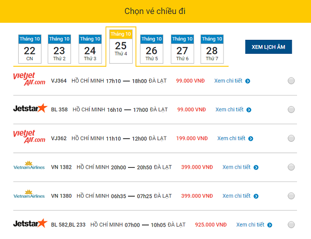Switch to the date tab 26 Thứ 5
Image resolution: width=311 pixels, height=239 pixels.
[x=151, y=48]
